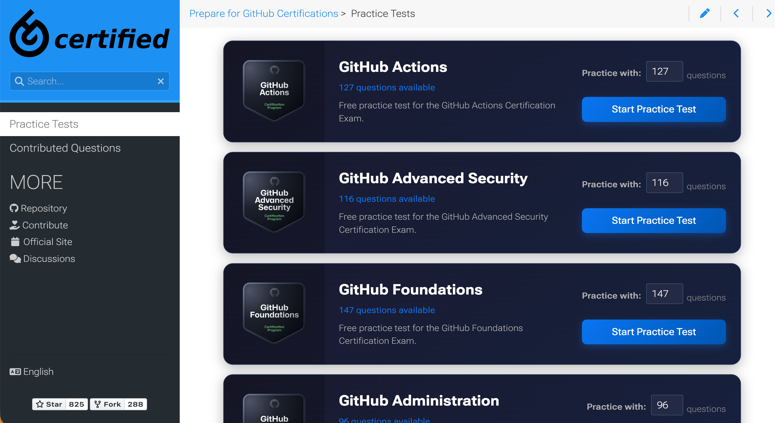Click the Star 825 button
Viewport: 775px width, 423px height.
click(60, 404)
